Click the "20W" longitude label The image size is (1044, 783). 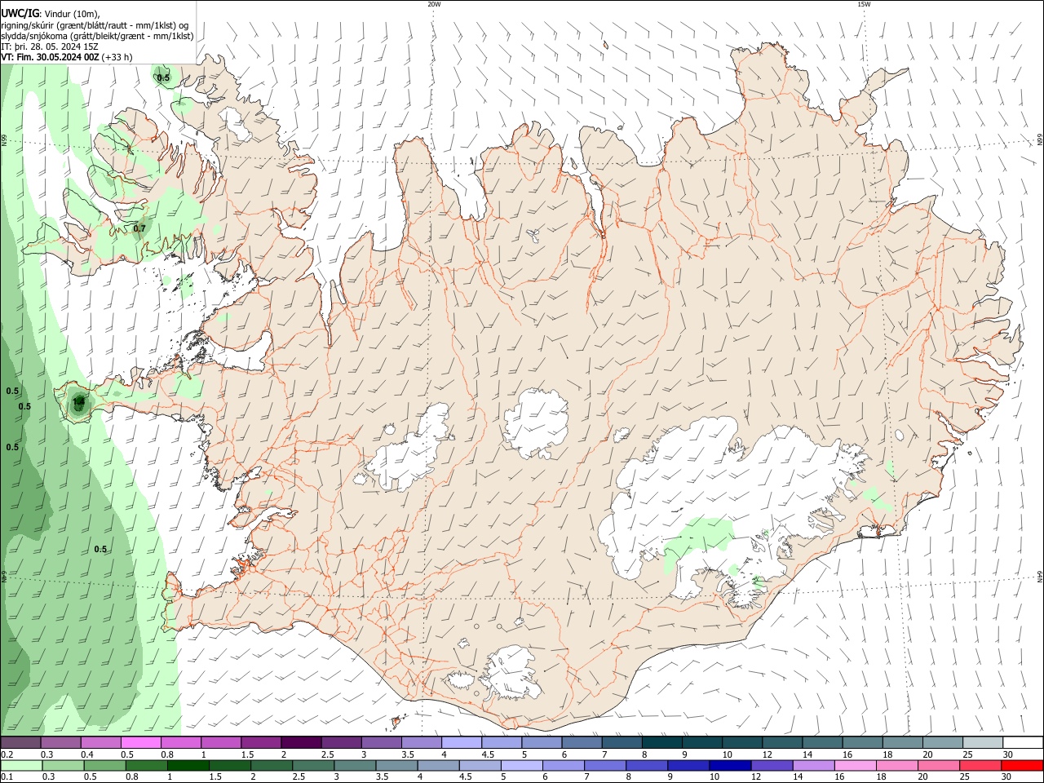point(434,4)
